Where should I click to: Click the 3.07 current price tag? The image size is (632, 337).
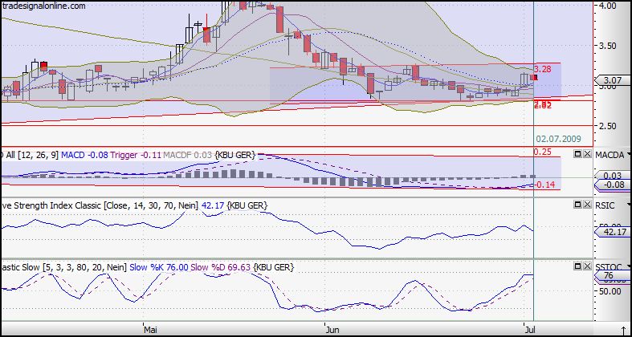click(x=612, y=80)
